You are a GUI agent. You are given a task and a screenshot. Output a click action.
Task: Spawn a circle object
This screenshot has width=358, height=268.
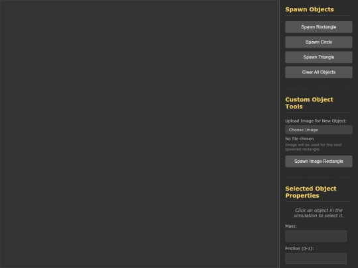318,42
